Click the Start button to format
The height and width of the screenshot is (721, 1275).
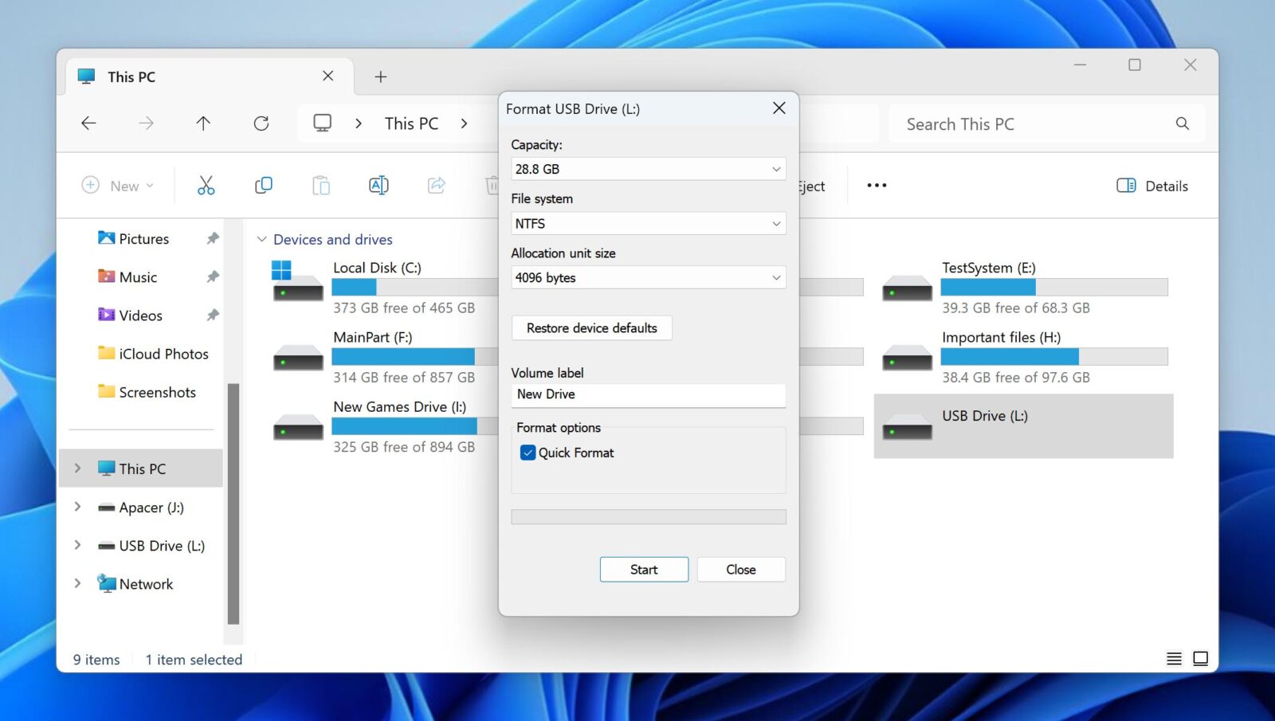[x=644, y=570]
